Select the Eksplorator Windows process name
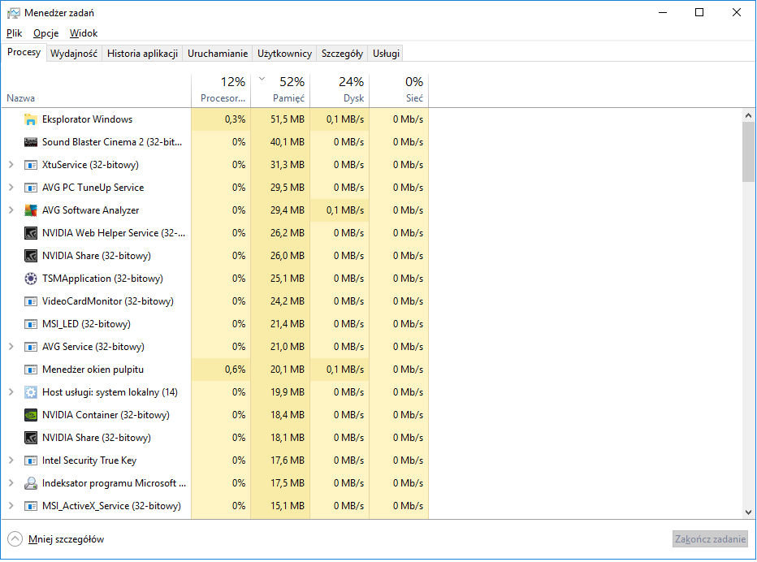 pos(87,119)
